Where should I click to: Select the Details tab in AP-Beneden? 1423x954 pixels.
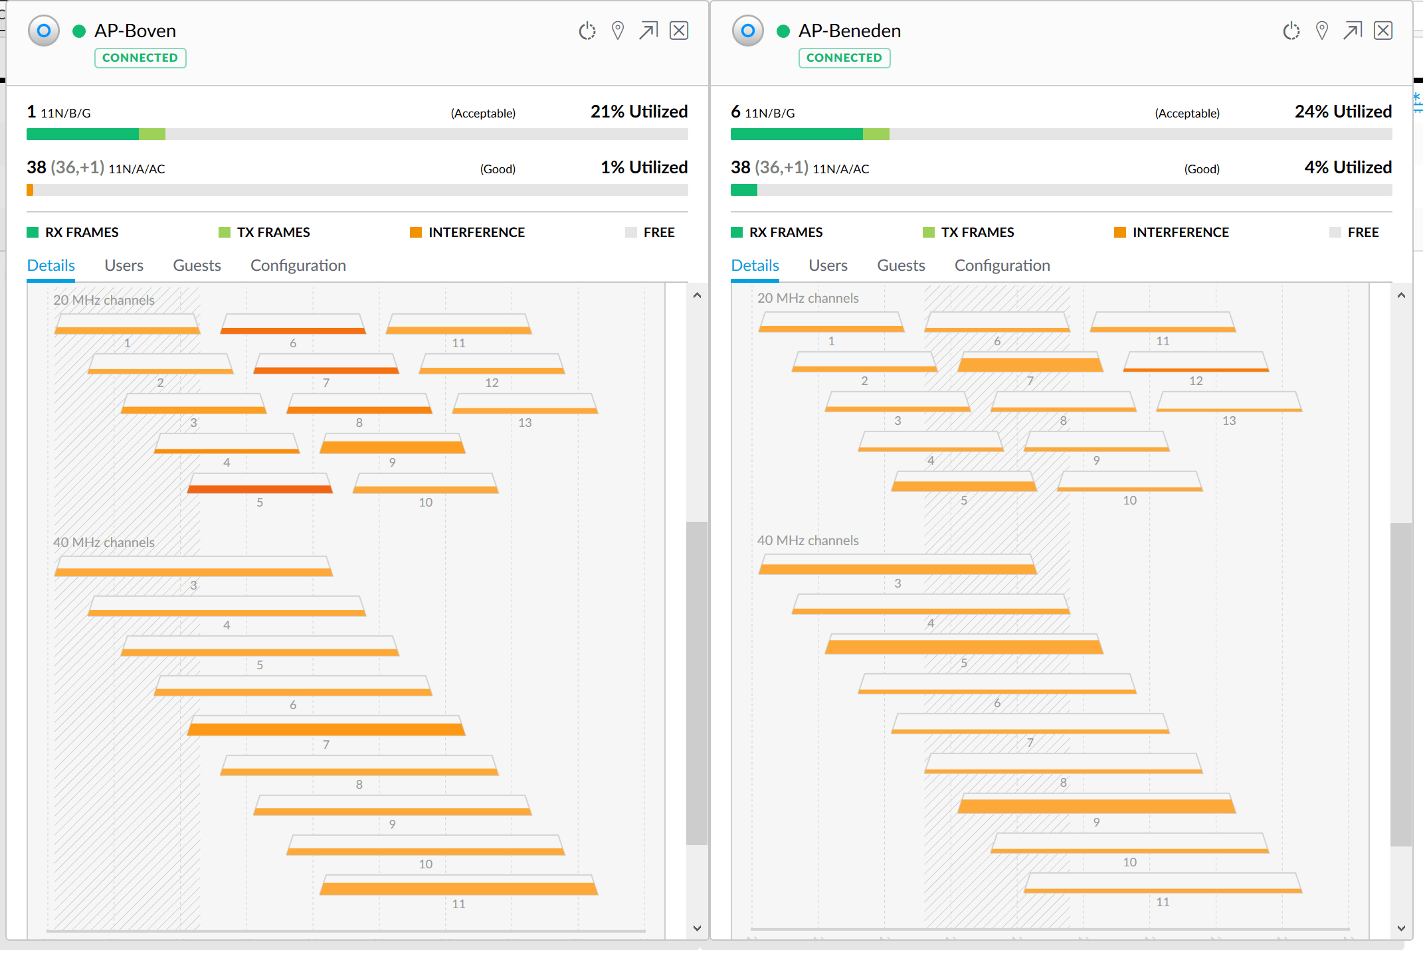[755, 266]
